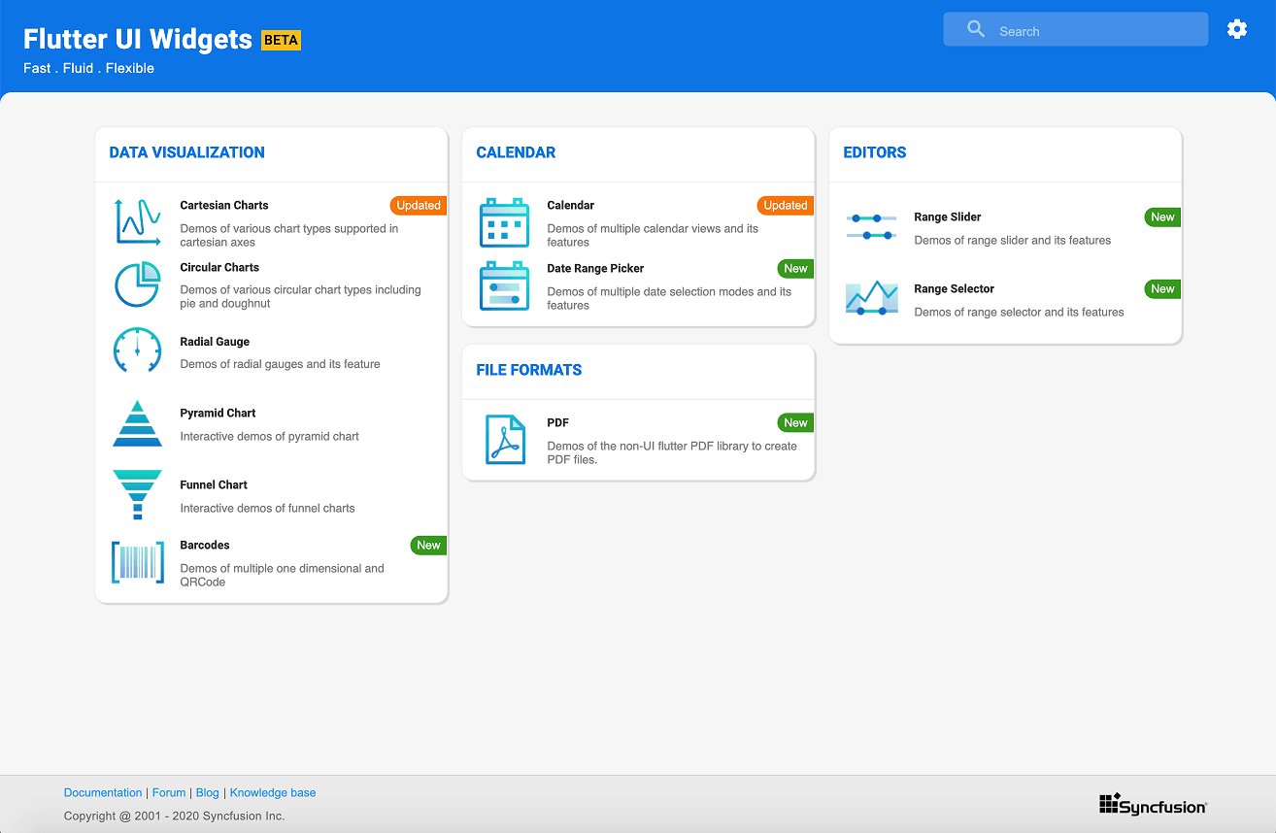This screenshot has width=1276, height=833.
Task: Click the Range Selector chart icon
Action: pyautogui.click(x=871, y=298)
